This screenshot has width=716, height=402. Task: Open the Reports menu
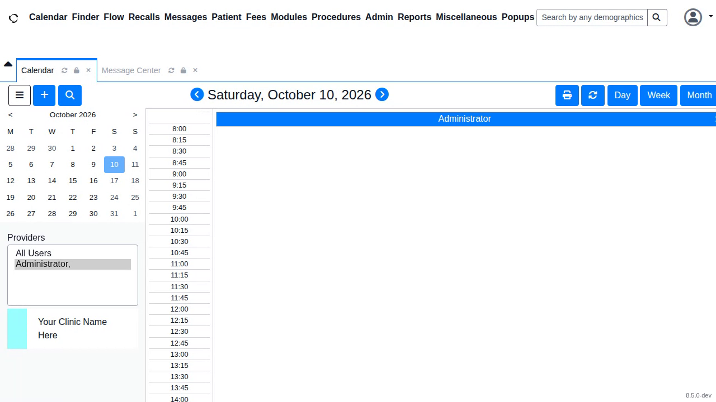tap(414, 17)
